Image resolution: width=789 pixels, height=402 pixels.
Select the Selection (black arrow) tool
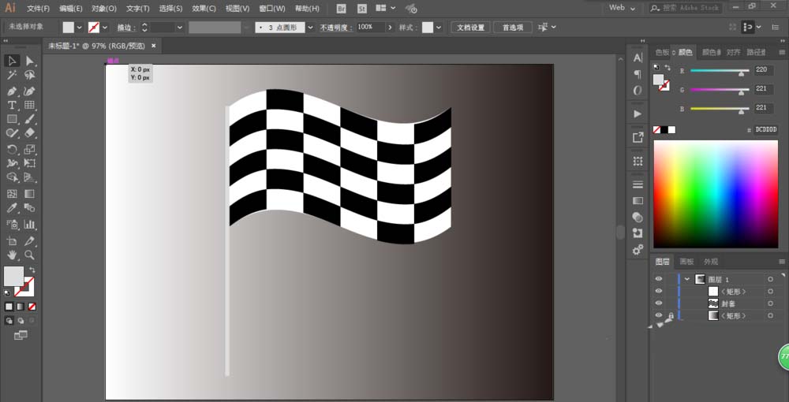point(12,61)
